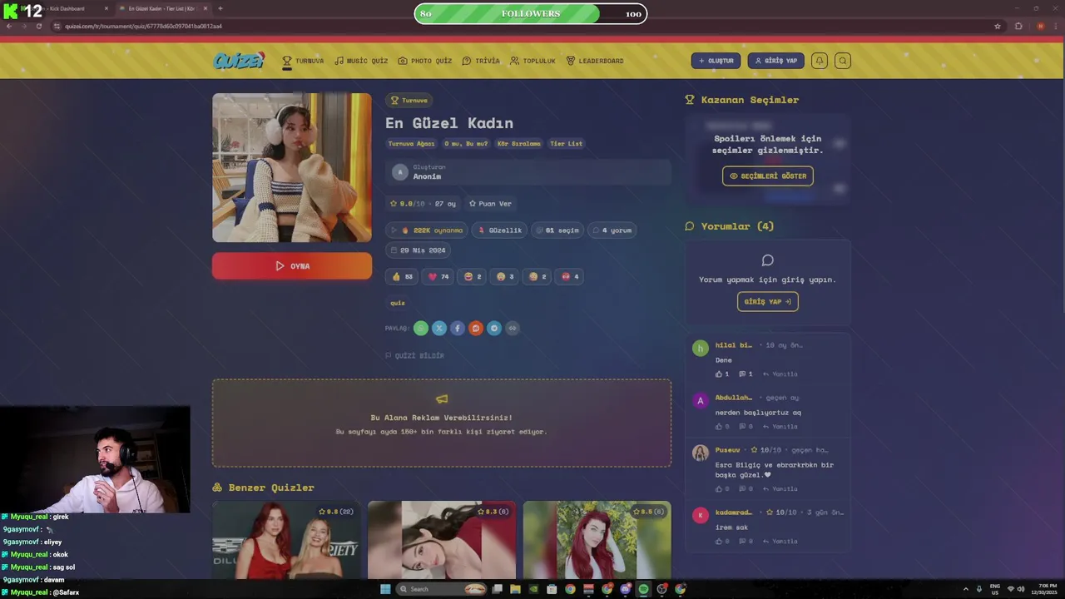
Task: Open the Turnuva nav item
Action: (303, 61)
